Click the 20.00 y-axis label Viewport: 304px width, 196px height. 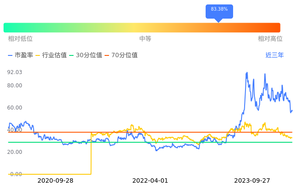click(x=15, y=152)
